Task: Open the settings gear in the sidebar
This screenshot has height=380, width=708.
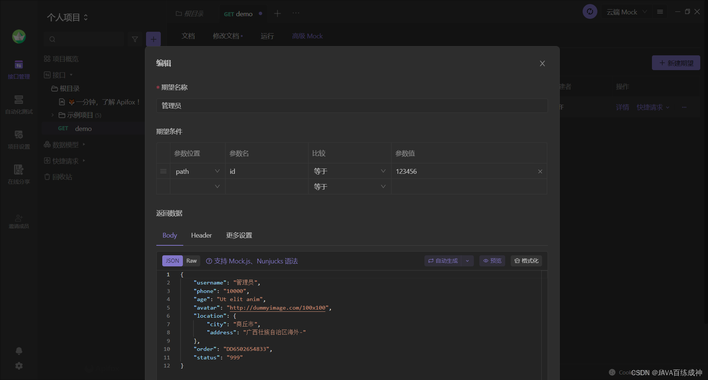Action: [x=19, y=366]
